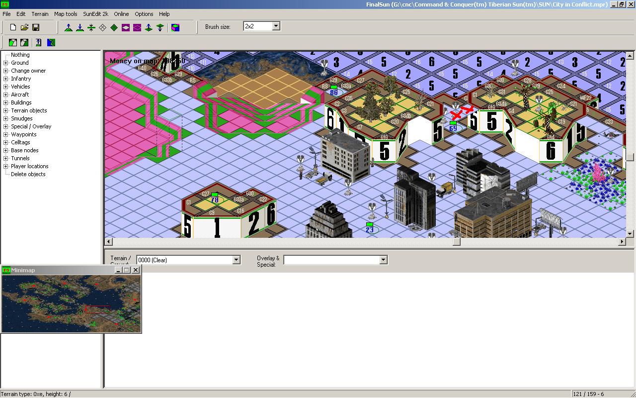Click the solid green diamond icon

tap(114, 27)
